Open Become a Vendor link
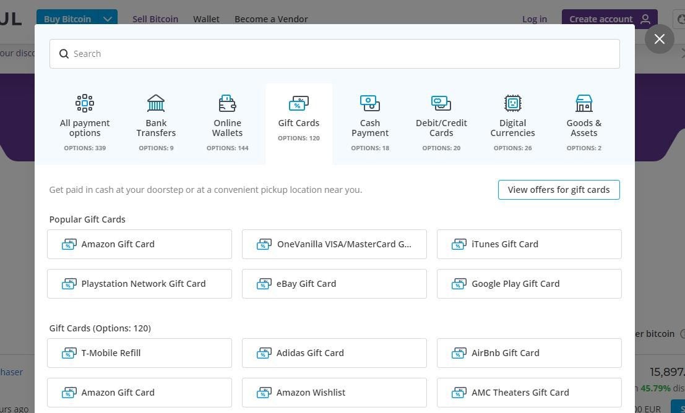This screenshot has width=685, height=413. point(271,19)
